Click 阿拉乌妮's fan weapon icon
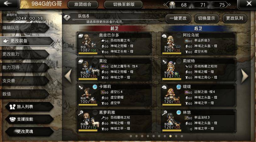Viewport: 256px width, 142px height. pyautogui.click(x=164, y=36)
